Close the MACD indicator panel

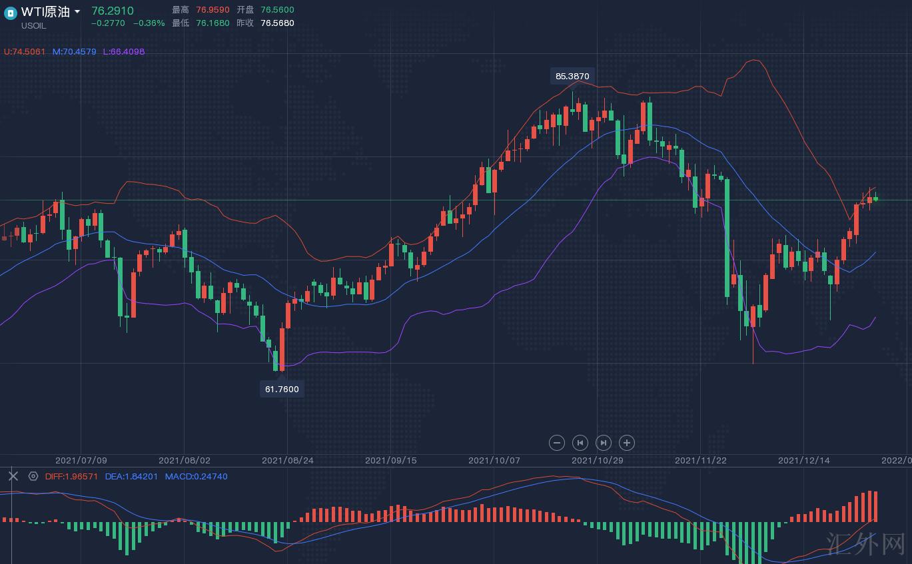point(13,476)
